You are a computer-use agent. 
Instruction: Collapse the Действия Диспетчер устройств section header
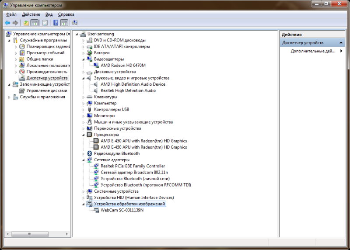point(342,43)
